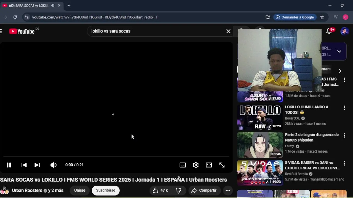The width and height of the screenshot is (353, 198).
Task: Open the Naruto 4ta guerra thumbnail
Action: [x=260, y=145]
